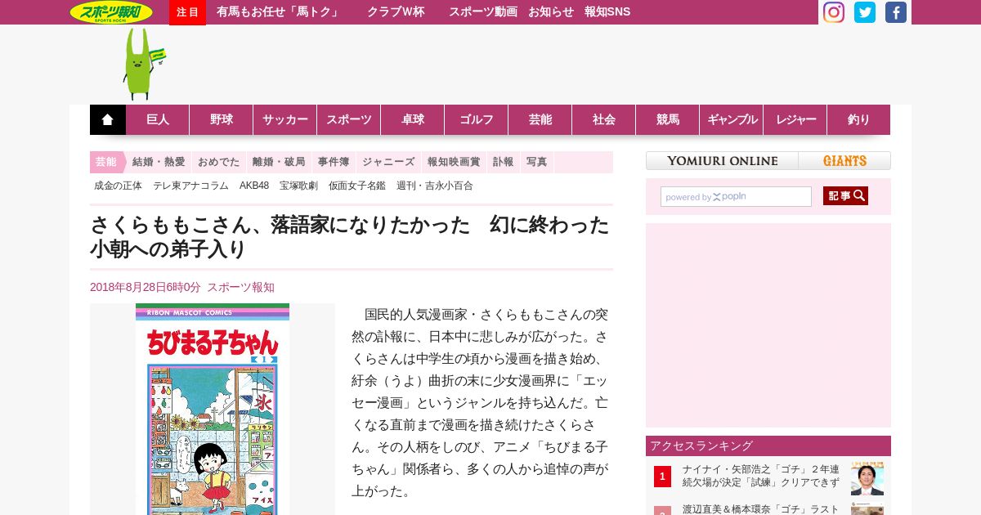Open テレ東アナコラム link
The width and height of the screenshot is (981, 515).
click(190, 186)
